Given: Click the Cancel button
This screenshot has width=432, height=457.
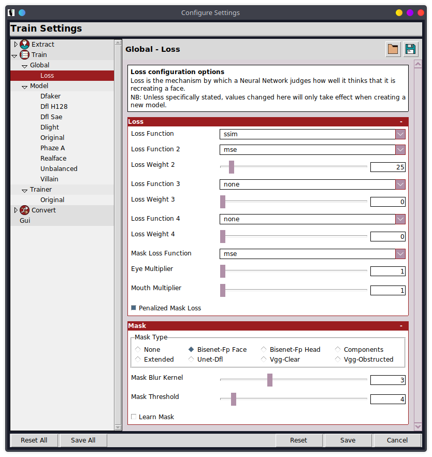Looking at the screenshot, I should [x=397, y=440].
